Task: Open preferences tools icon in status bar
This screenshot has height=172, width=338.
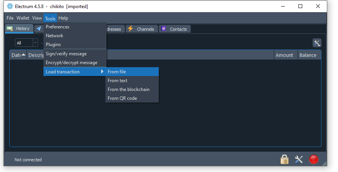Action: pyautogui.click(x=299, y=159)
